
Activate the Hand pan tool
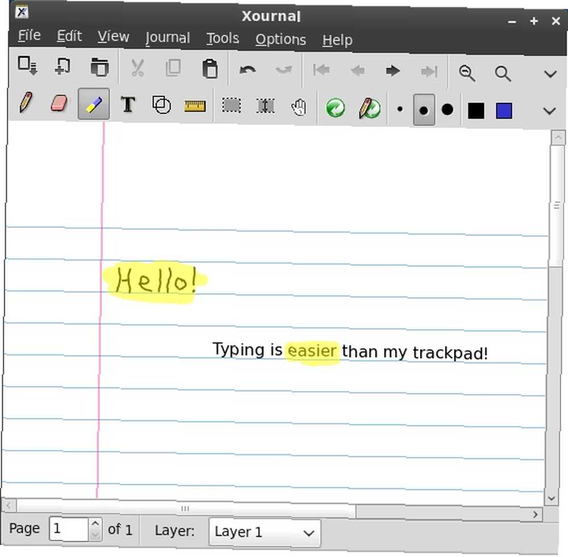(299, 107)
